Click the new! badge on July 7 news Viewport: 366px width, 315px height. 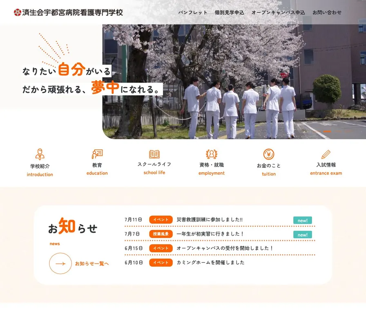click(x=303, y=235)
